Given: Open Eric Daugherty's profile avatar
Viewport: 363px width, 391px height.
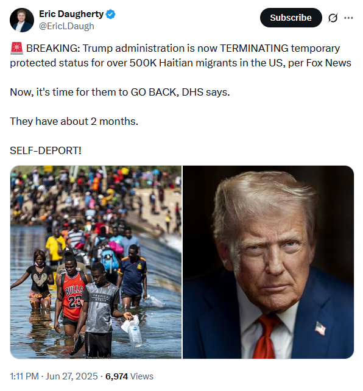Looking at the screenshot, I should 22,20.
